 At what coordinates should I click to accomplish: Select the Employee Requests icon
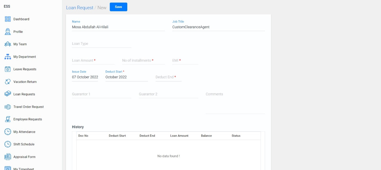8,119
